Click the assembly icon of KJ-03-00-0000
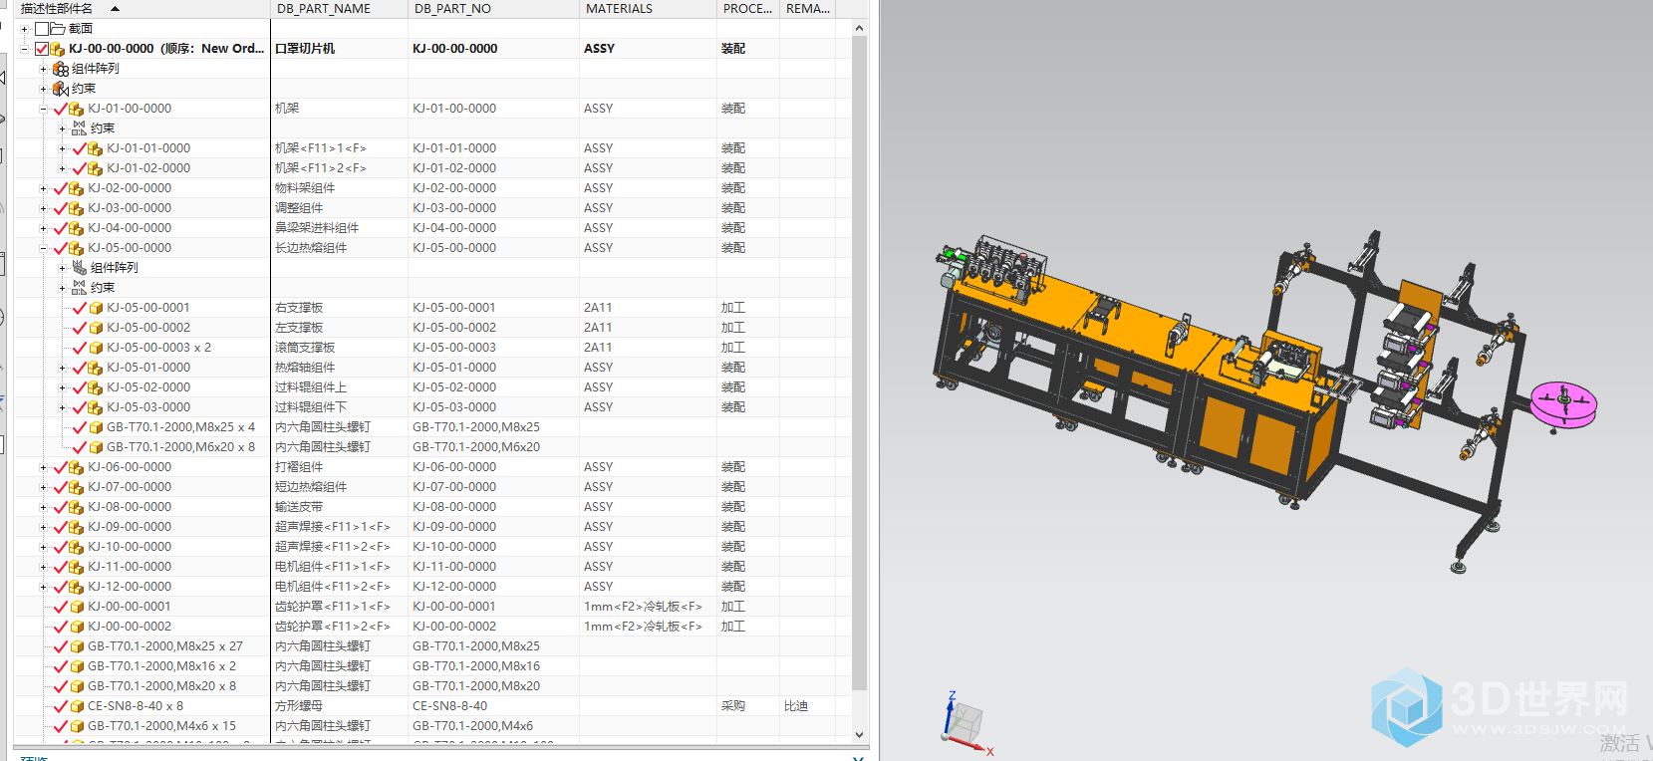Screen dimensions: 1653x761 pyautogui.click(x=77, y=208)
